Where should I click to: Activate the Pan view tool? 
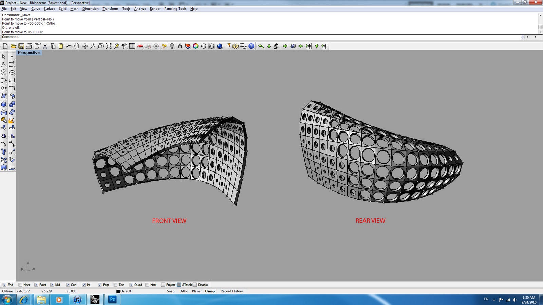click(76, 46)
